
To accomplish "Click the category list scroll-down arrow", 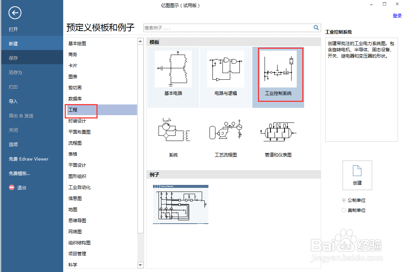I will [x=140, y=265].
